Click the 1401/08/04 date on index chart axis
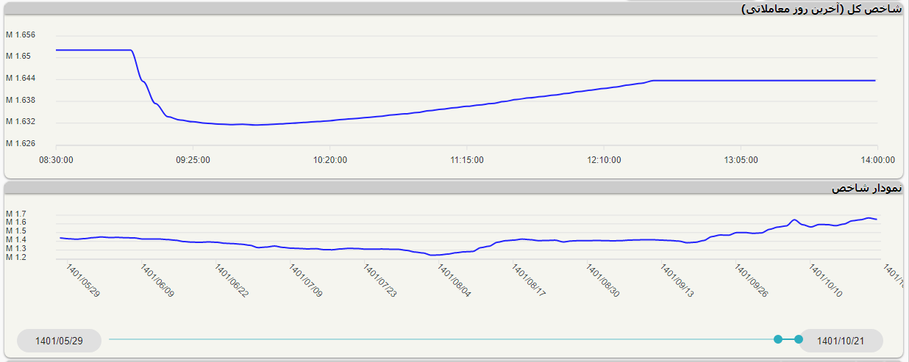Viewport: 909px width, 362px height. (454, 280)
